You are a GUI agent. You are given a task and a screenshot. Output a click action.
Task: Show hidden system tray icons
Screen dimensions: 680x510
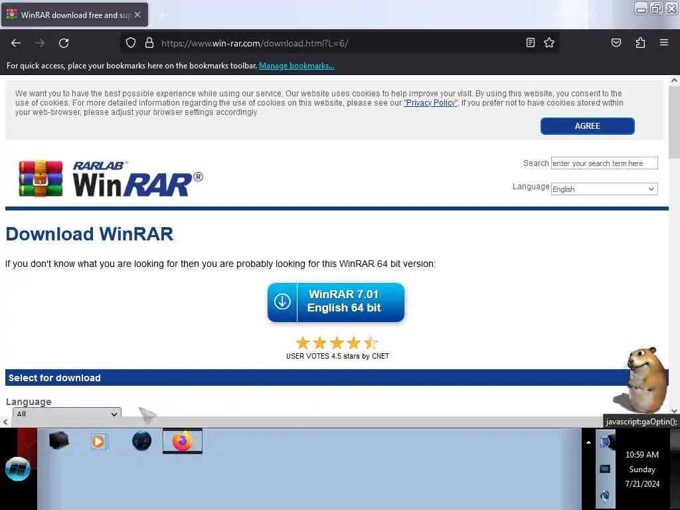pyautogui.click(x=588, y=443)
